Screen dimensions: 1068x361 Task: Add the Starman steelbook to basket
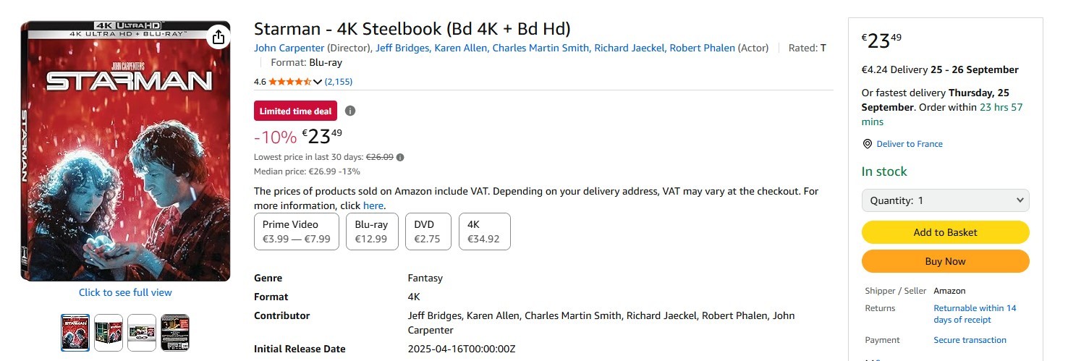click(945, 232)
